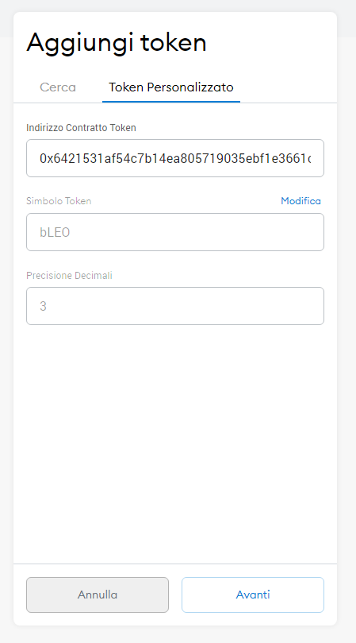This screenshot has height=643, width=356.
Task: Click the Precisione Decimali label text
Action: pyautogui.click(x=69, y=275)
